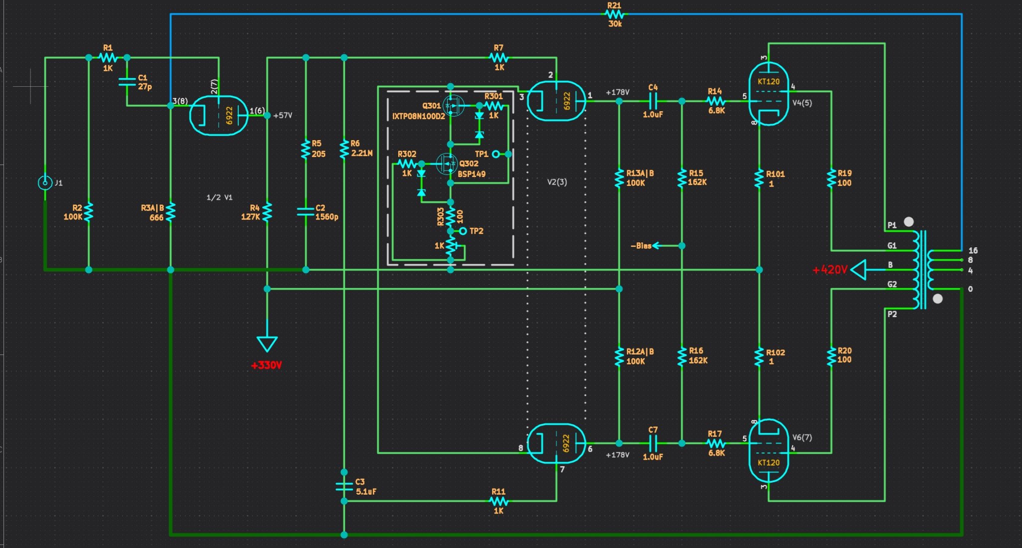Select the R101 1 ohm cathode resistor
The width and height of the screenshot is (1022, 548).
click(x=759, y=178)
